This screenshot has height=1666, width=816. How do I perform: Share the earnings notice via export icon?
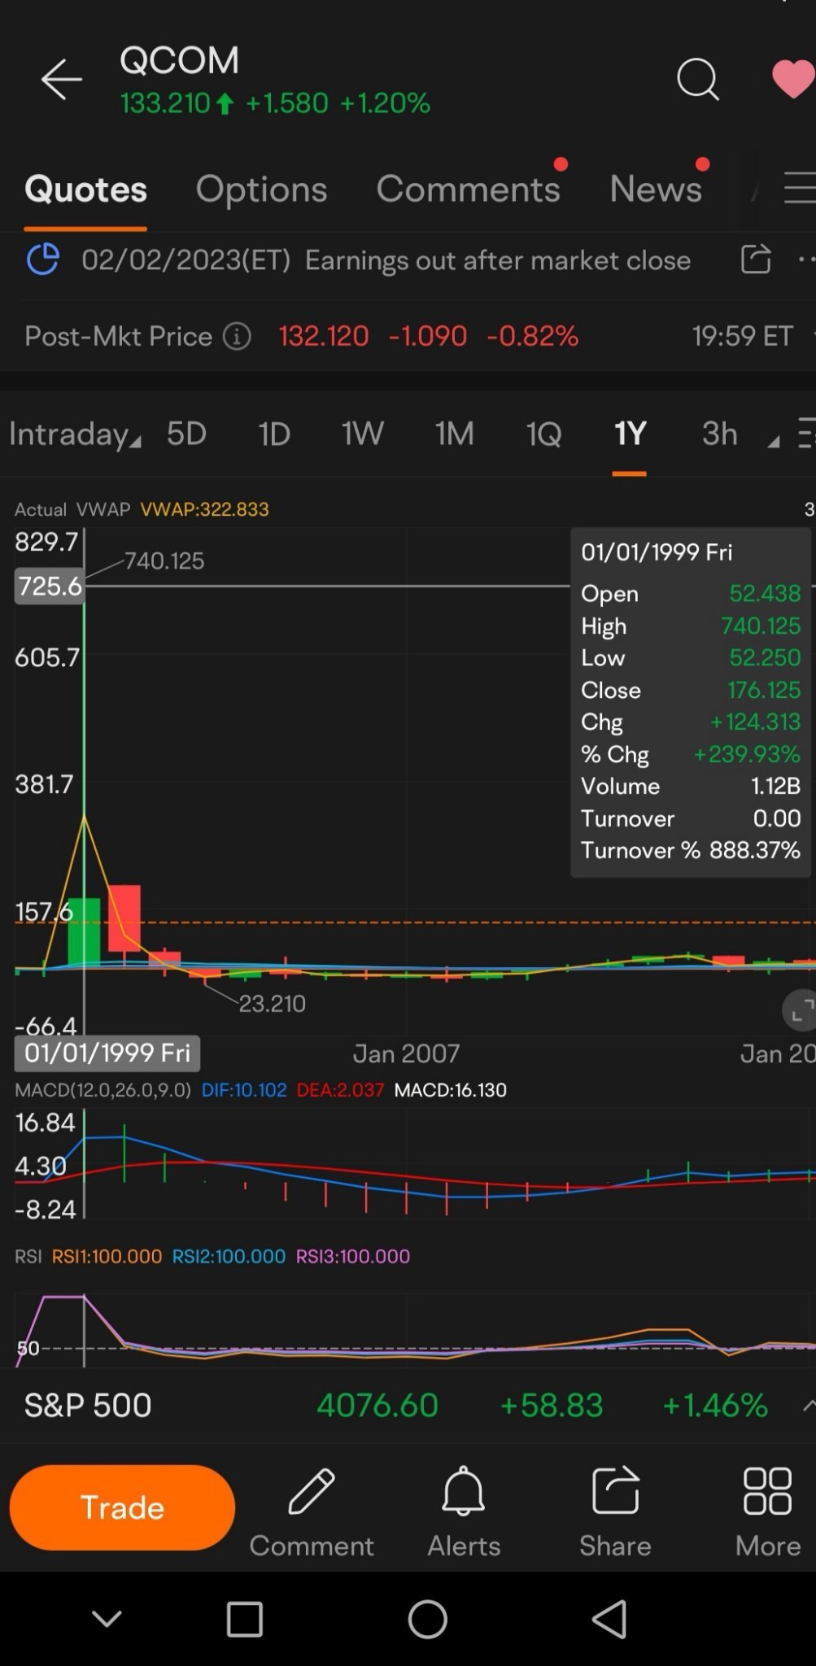click(756, 259)
